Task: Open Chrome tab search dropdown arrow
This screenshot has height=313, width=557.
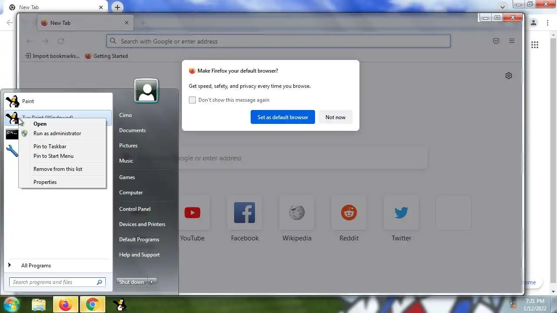Action: tap(503, 7)
